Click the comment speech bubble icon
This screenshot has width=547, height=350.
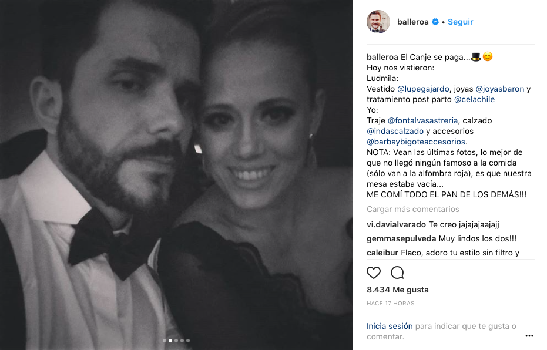pyautogui.click(x=397, y=272)
